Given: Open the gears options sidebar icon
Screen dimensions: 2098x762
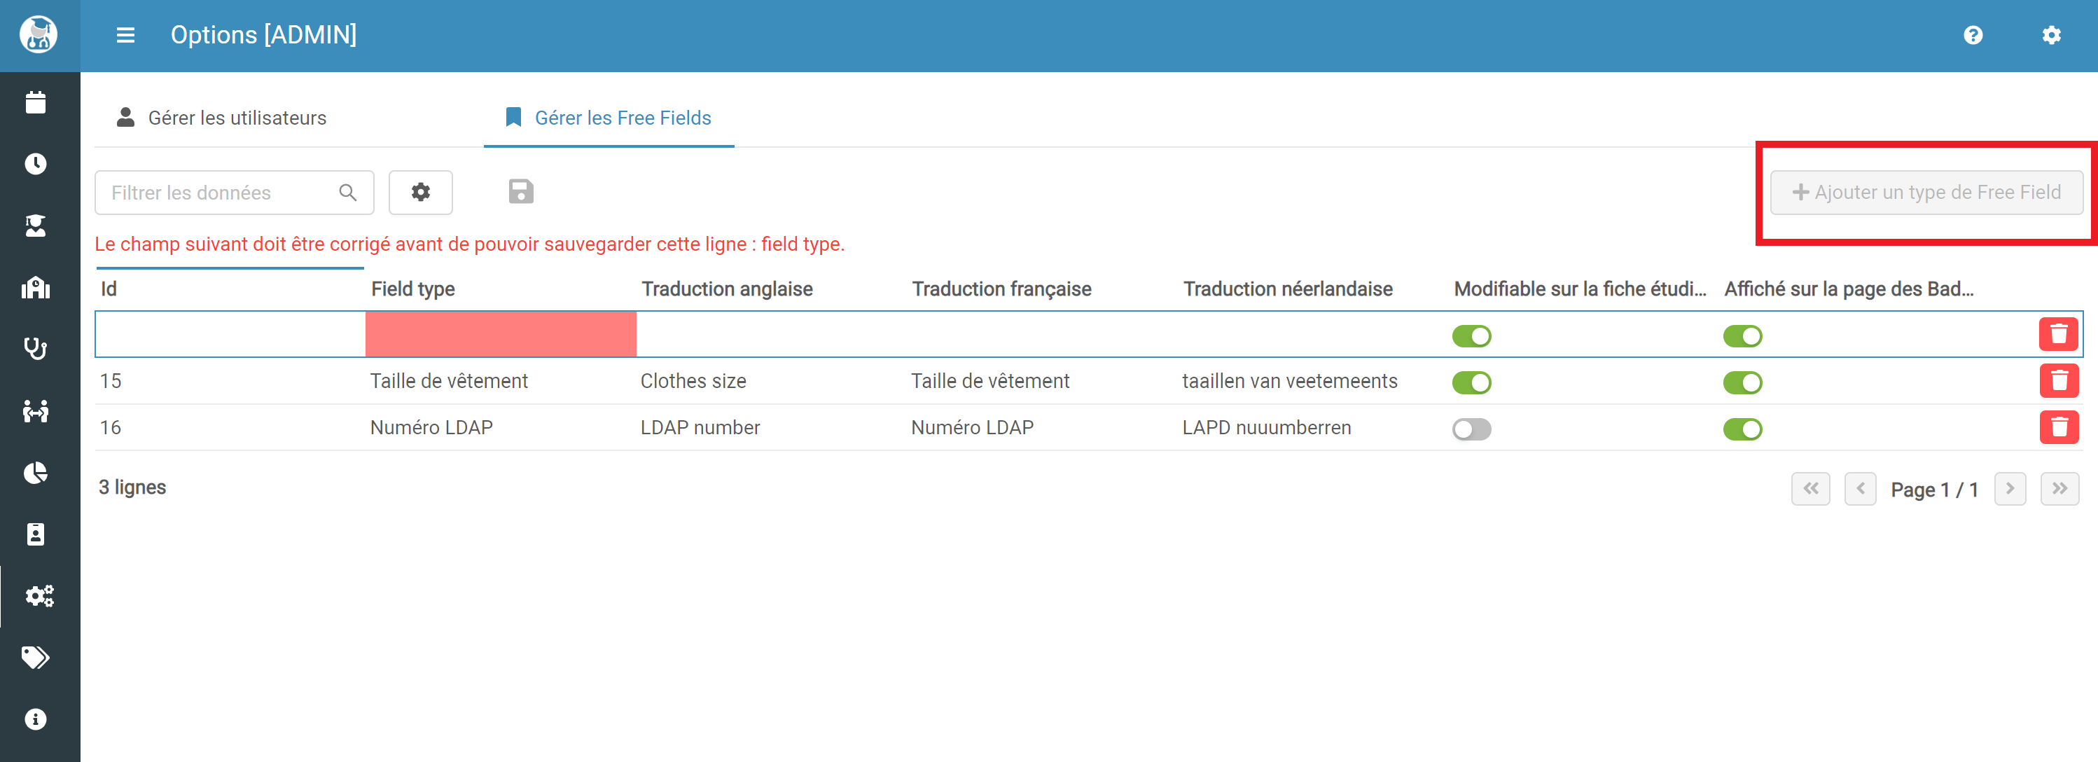Looking at the screenshot, I should tap(39, 596).
